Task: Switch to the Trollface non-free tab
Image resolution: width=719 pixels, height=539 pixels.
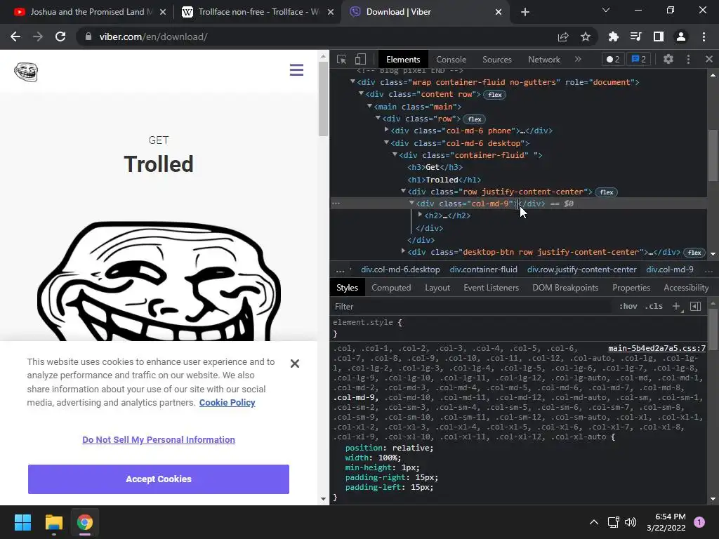Action: pyautogui.click(x=258, y=12)
